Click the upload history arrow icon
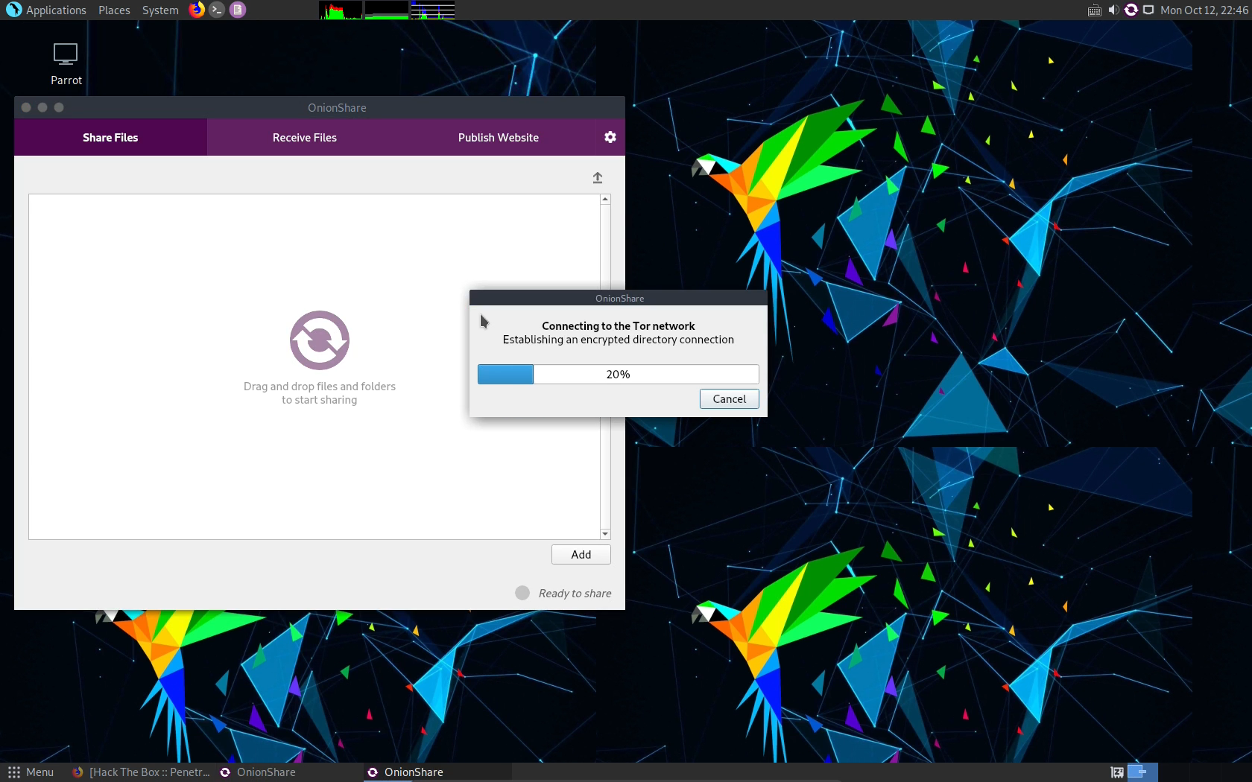Screen dimensions: 1252x782 click(x=598, y=178)
